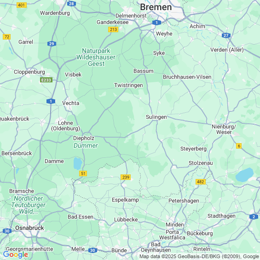Image resolution: width=260 pixels, height=260 pixels.
Task: Click the yellow 72 road marker
Action: tap(7, 37)
